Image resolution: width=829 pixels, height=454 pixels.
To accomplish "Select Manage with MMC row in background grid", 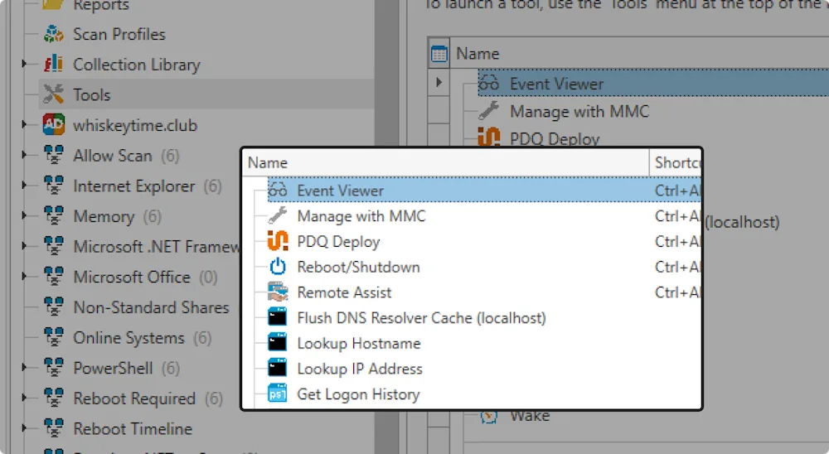I will tap(579, 111).
